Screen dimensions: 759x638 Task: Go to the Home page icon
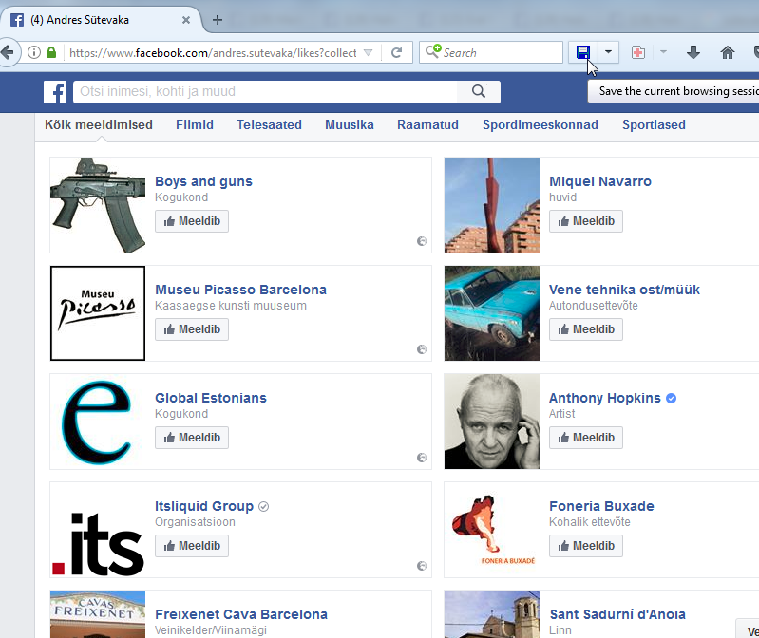[x=727, y=52]
